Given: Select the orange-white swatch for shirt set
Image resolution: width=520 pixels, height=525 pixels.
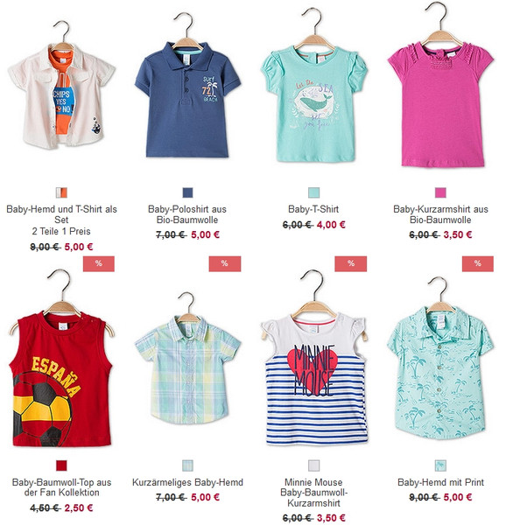Looking at the screenshot, I should coord(61,192).
